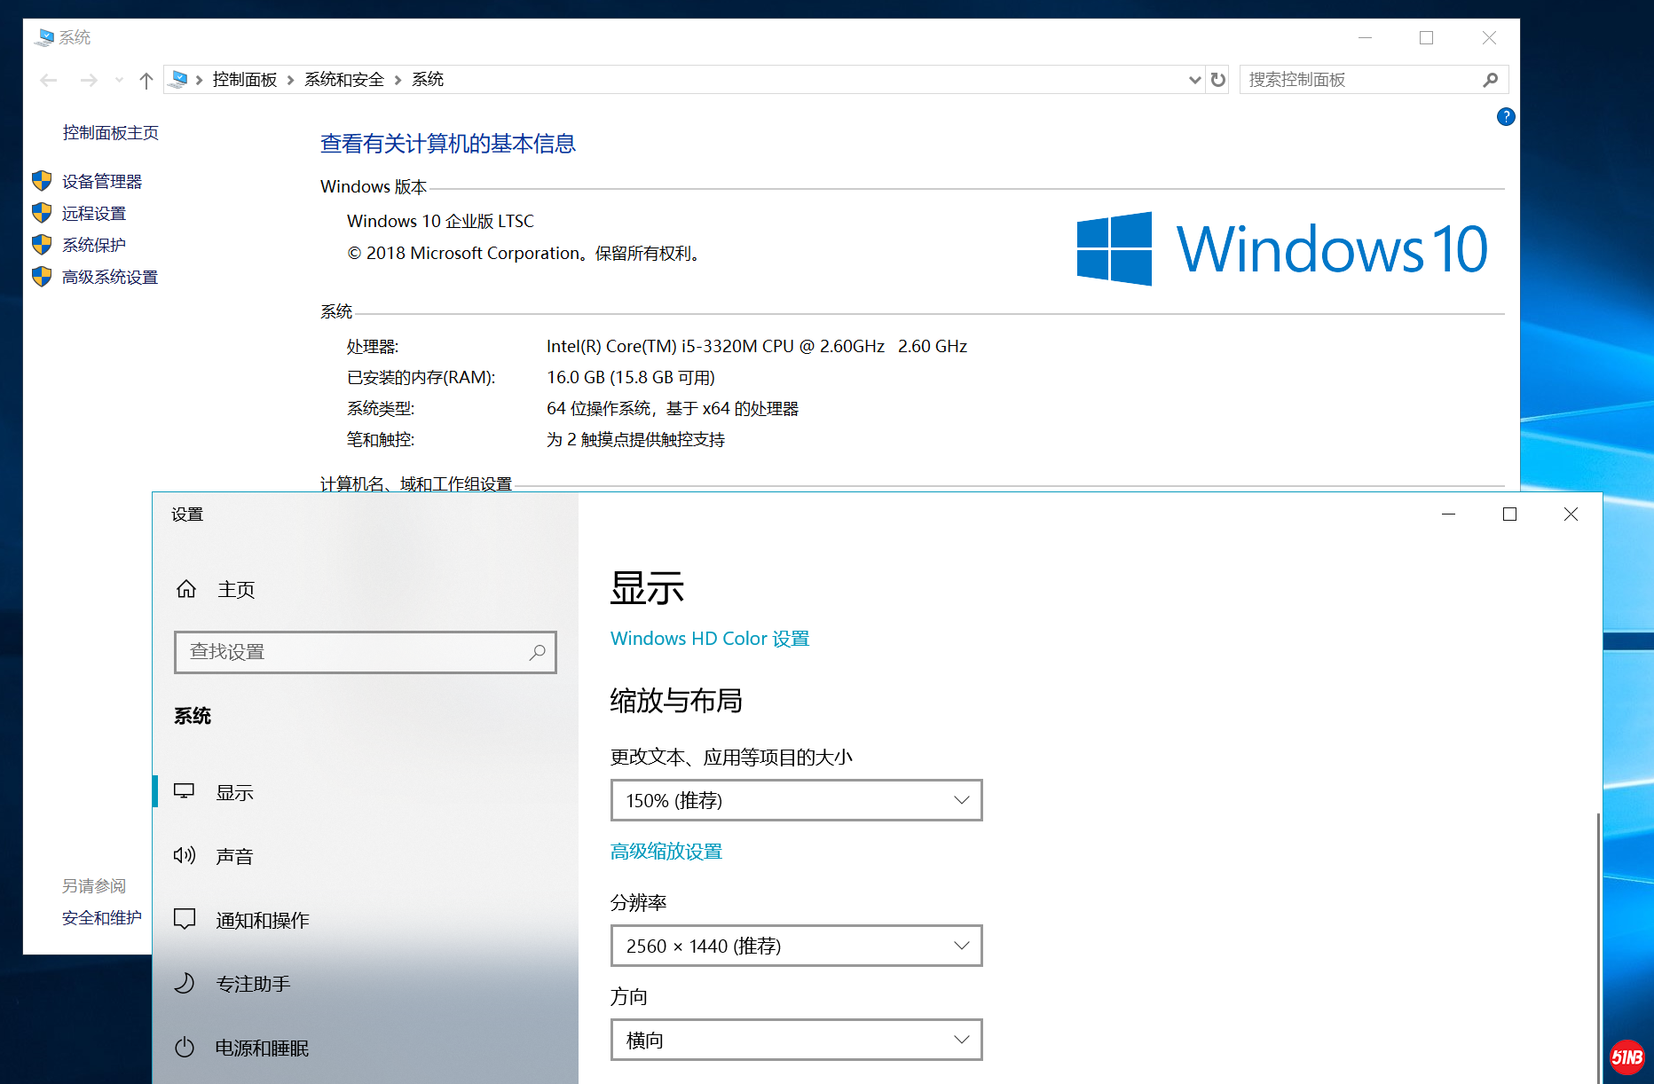This screenshot has width=1654, height=1084.
Task: Click the shield icon beside 设备管理器
Action: [42, 181]
